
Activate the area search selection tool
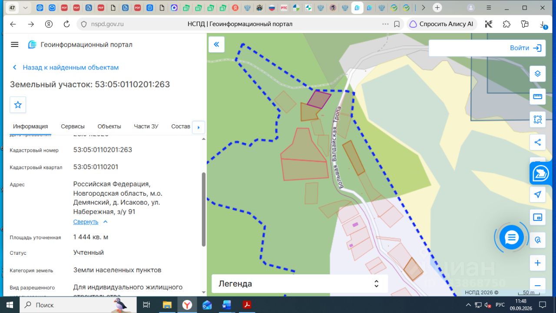[537, 119]
